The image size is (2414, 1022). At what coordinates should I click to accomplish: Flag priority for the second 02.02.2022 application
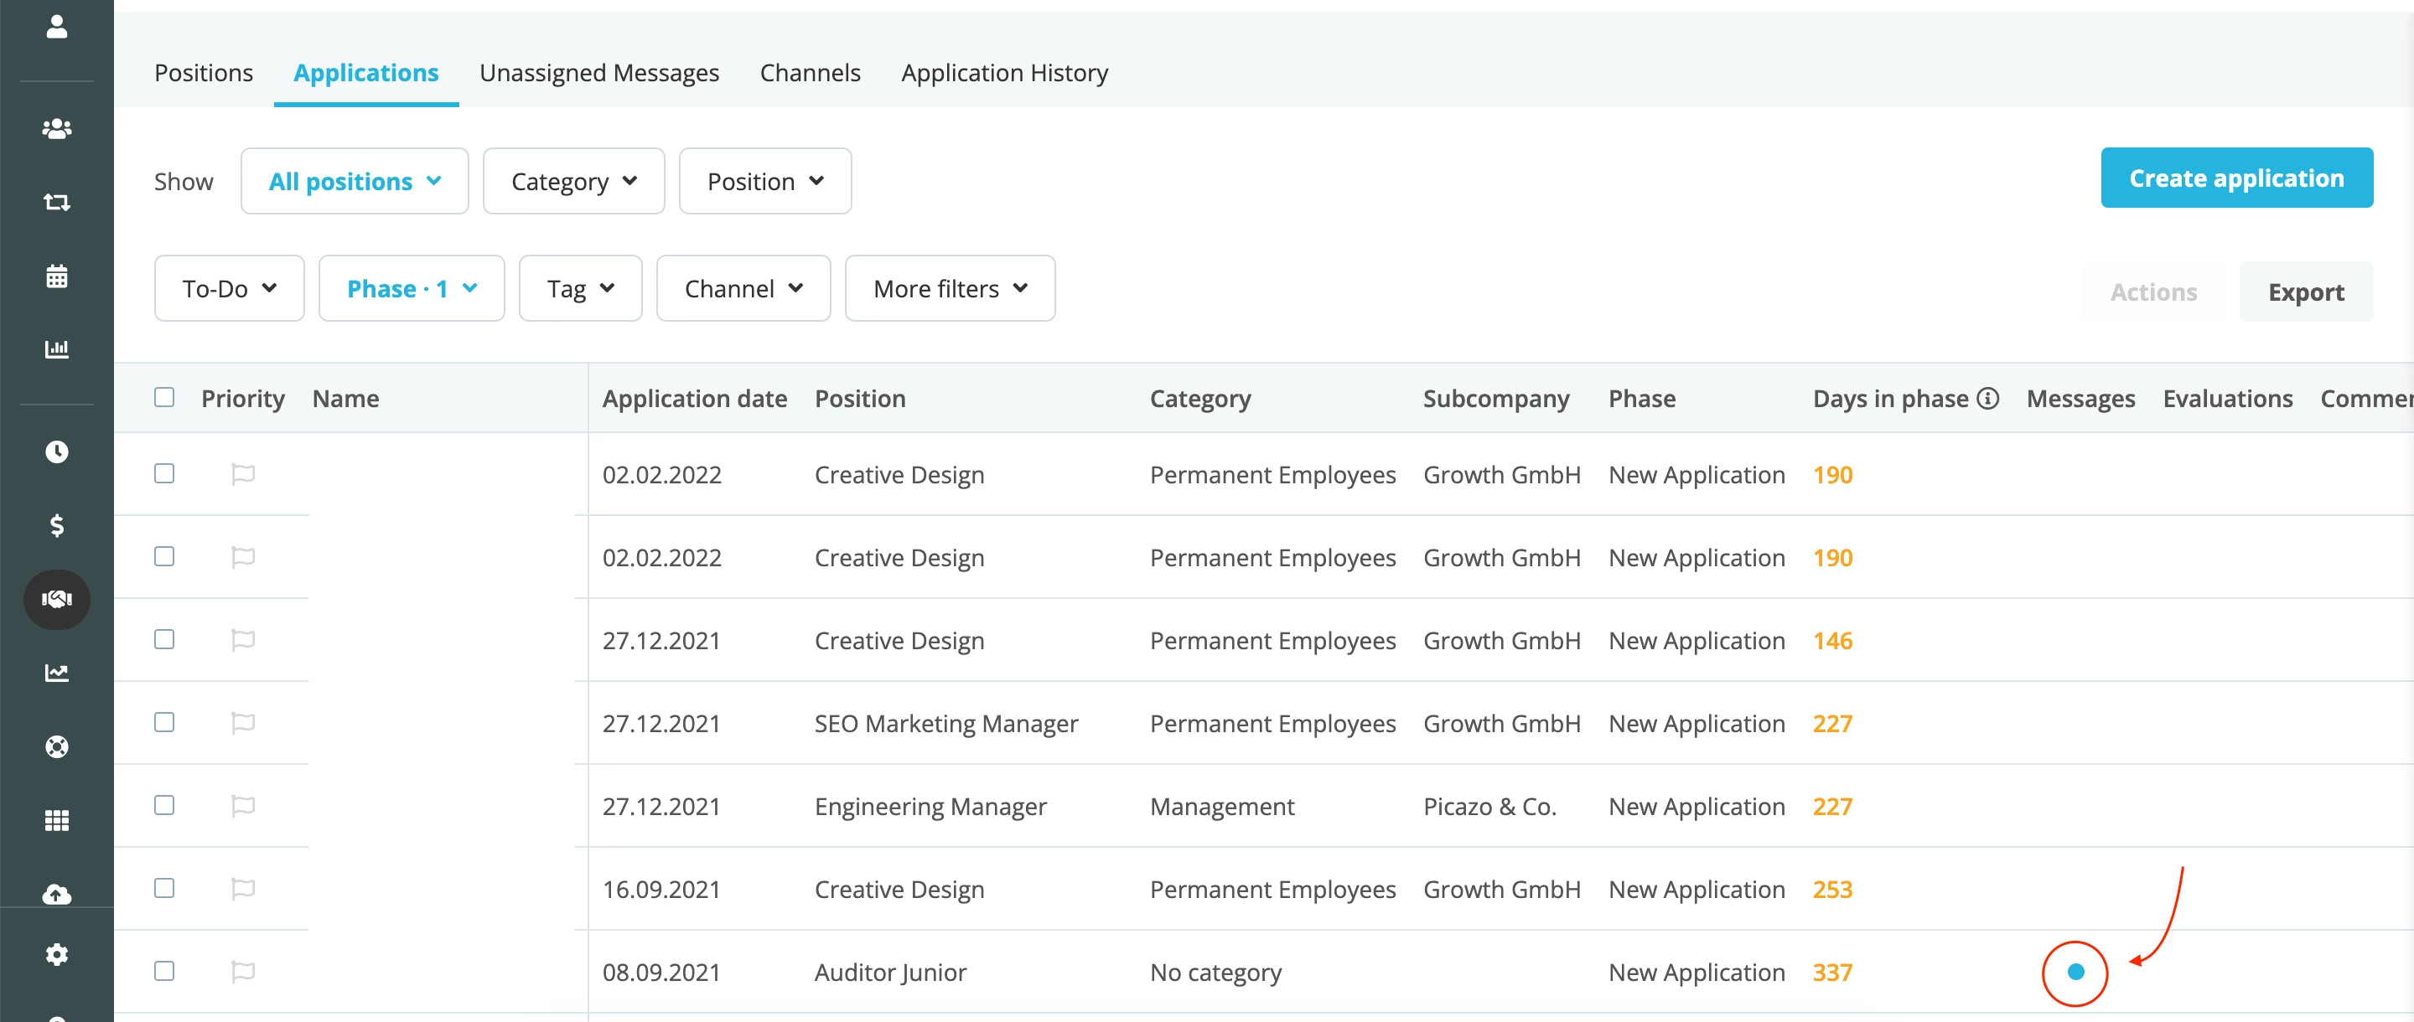pos(243,557)
